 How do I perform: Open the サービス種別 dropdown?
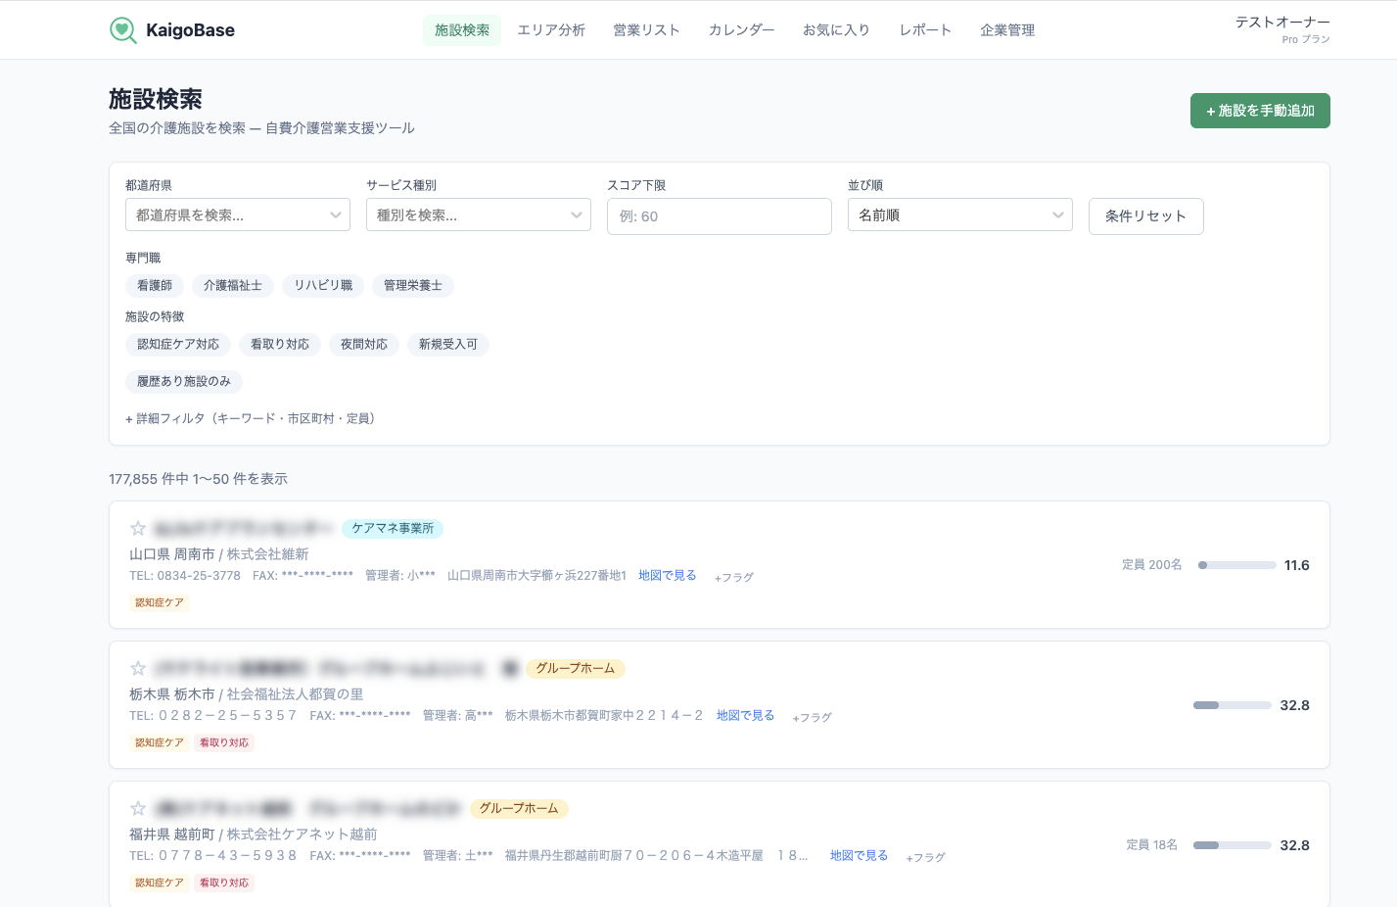(x=478, y=214)
